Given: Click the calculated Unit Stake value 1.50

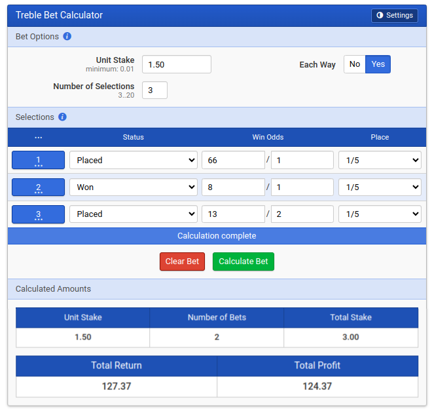Looking at the screenshot, I should (83, 337).
